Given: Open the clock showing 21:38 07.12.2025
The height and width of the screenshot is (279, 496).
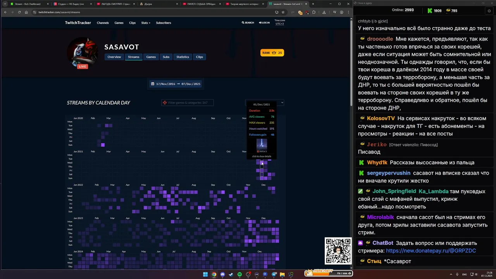Looking at the screenshot, I should click(486, 274).
